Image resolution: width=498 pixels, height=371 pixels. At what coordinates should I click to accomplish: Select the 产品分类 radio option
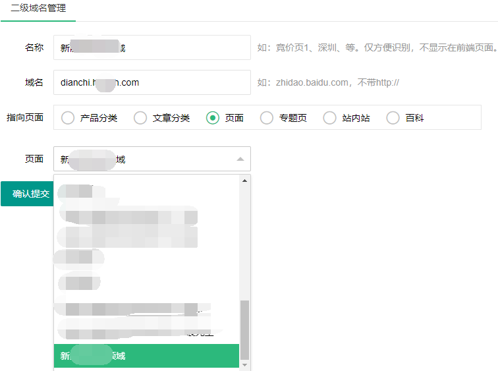[68, 118]
